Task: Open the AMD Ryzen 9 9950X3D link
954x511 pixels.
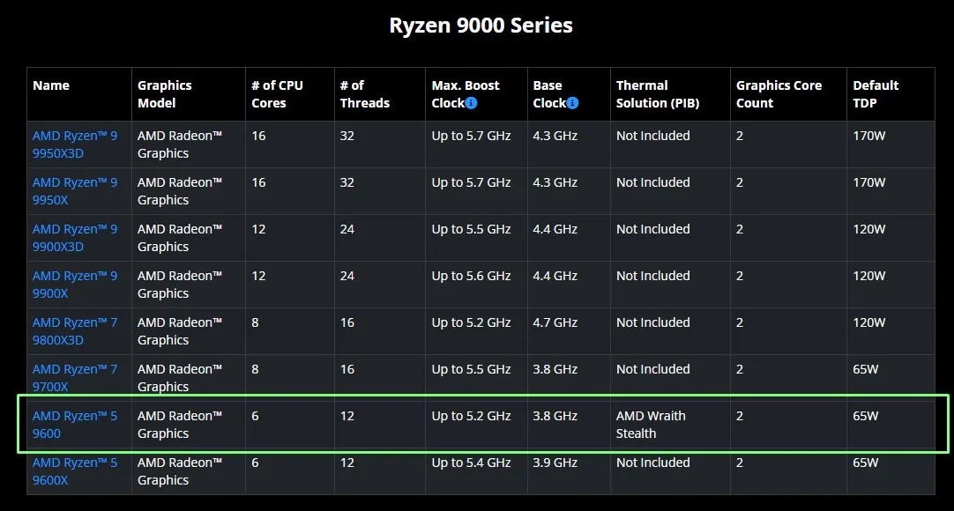Action: (x=74, y=144)
